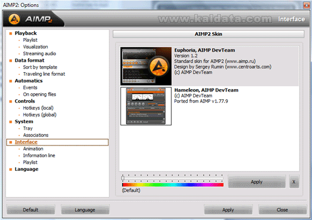Select the highlighted Interface category
Screen dimensions: 312x220
58,142
